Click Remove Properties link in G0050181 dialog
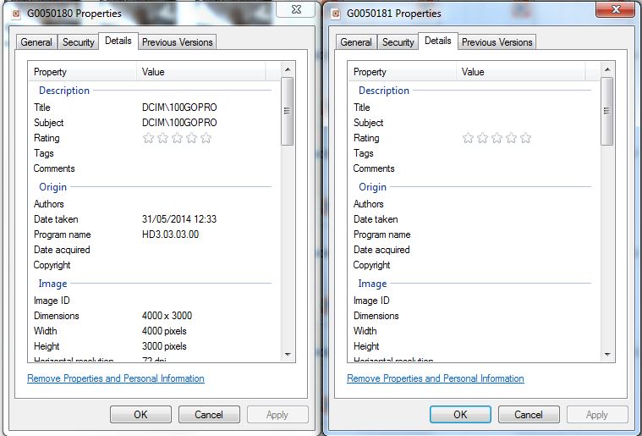Screen dimensions: 642x436 coord(436,378)
